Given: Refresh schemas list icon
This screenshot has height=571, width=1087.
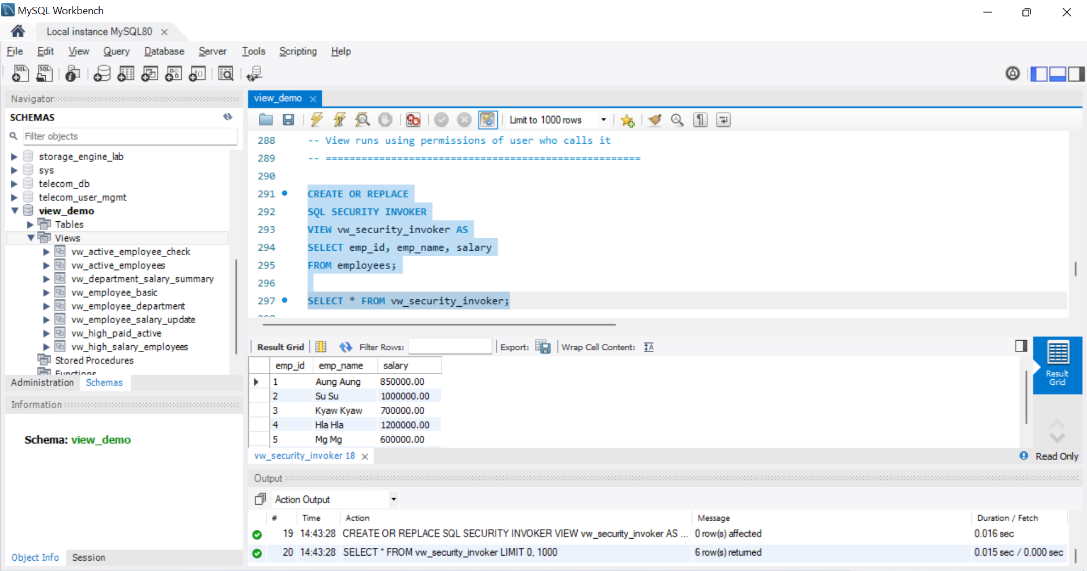Looking at the screenshot, I should 228,117.
